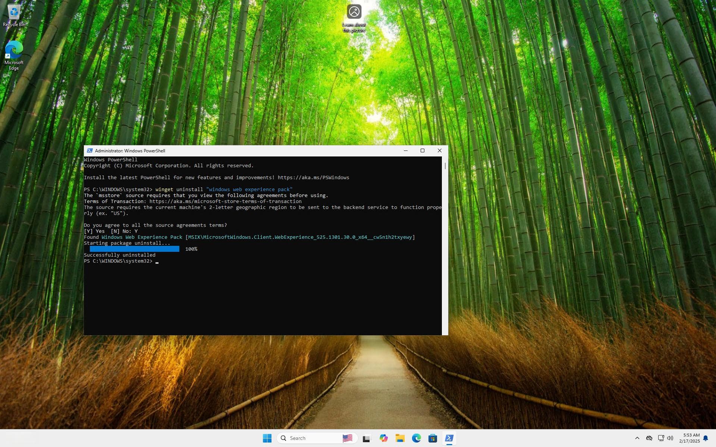
Task: Click the winget uninstall command text
Action: point(224,189)
